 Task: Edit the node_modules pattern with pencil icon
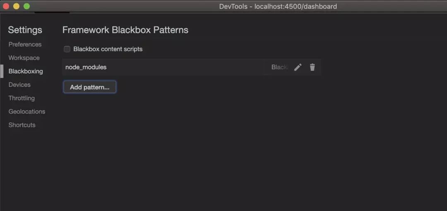coord(298,67)
